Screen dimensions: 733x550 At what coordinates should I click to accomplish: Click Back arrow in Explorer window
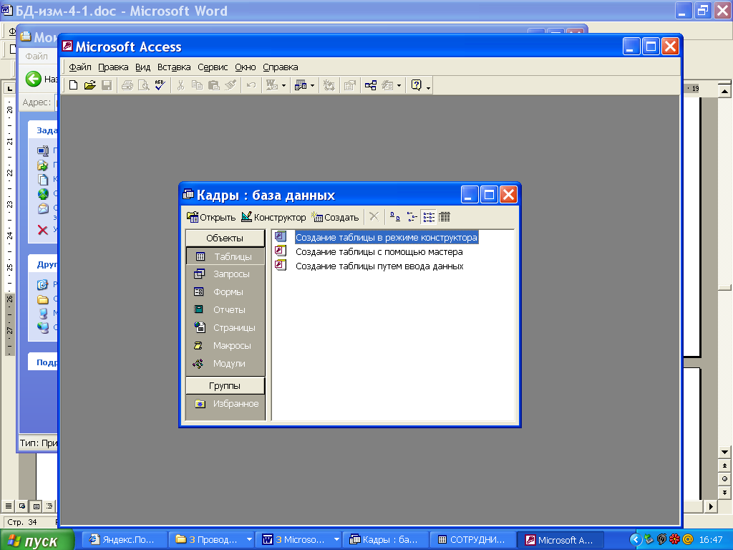33,79
